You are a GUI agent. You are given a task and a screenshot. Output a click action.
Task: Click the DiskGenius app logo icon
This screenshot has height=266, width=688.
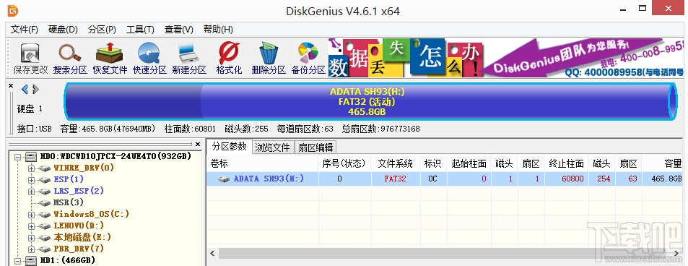13,11
